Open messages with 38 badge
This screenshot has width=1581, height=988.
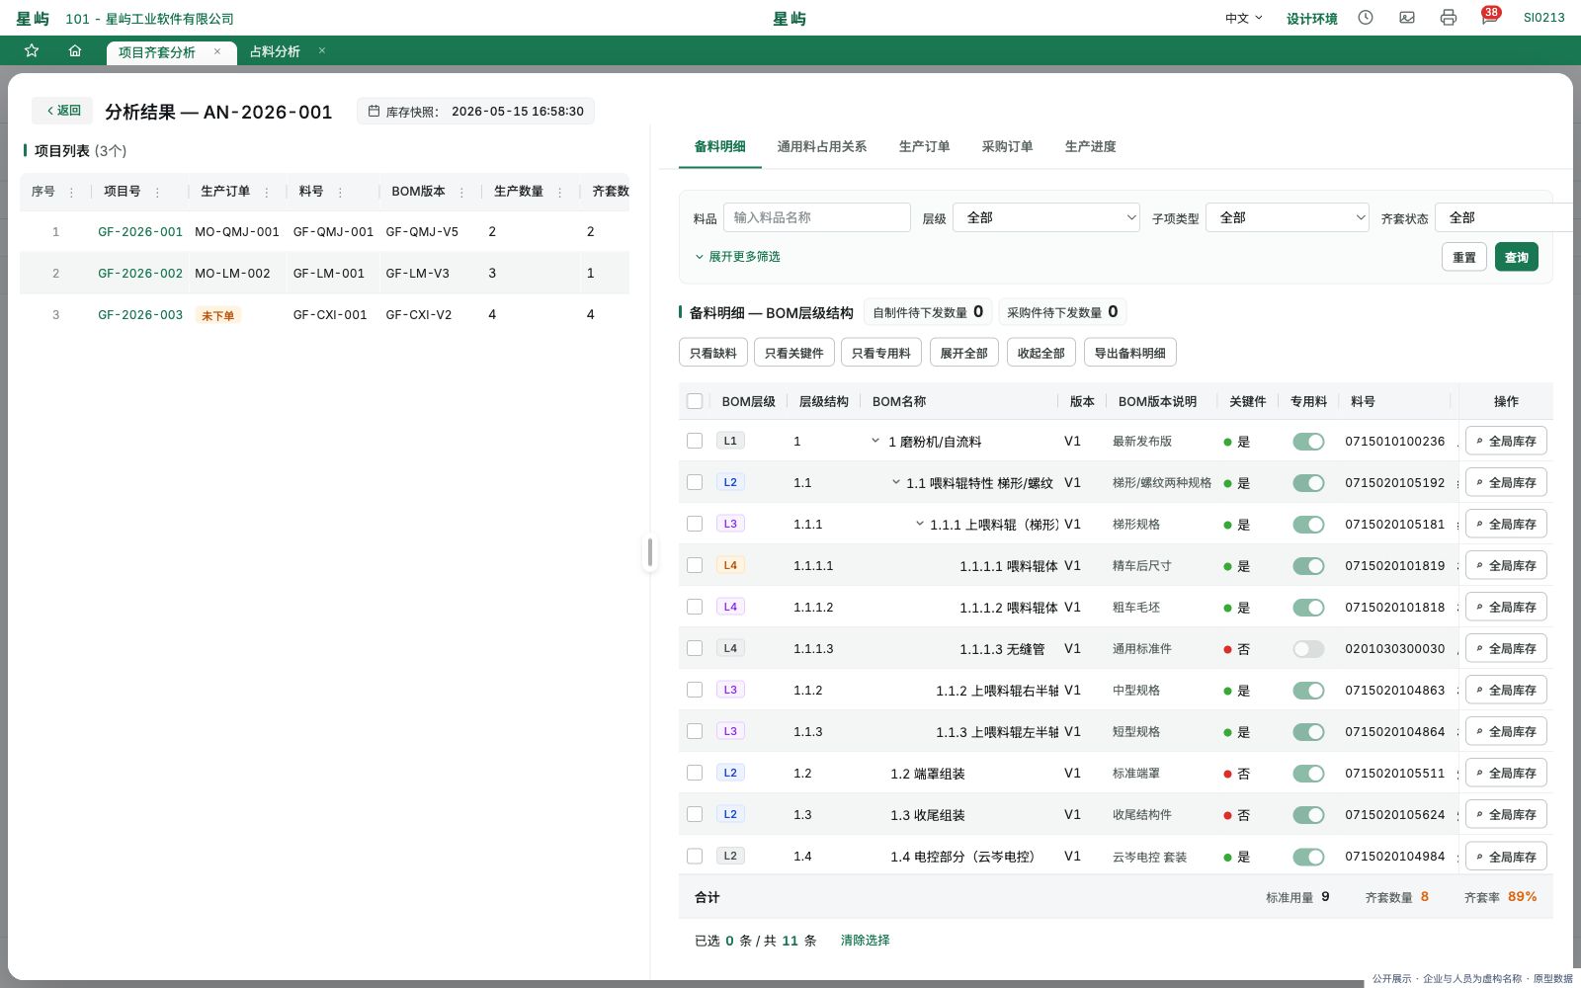[1489, 18]
